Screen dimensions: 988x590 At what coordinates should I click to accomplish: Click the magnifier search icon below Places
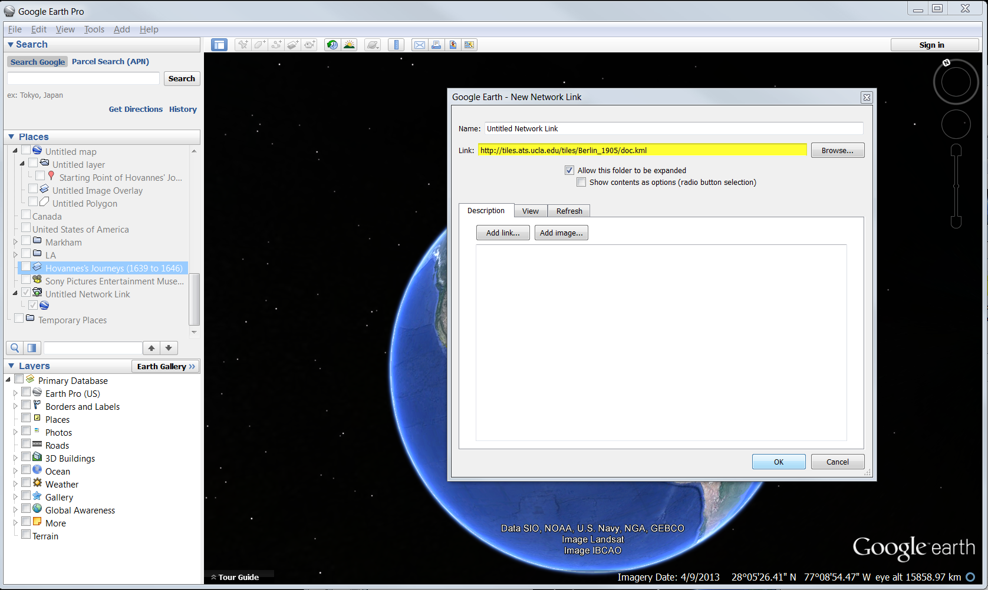tap(15, 348)
